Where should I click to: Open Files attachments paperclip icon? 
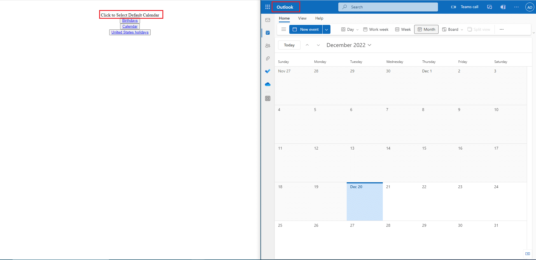click(268, 58)
